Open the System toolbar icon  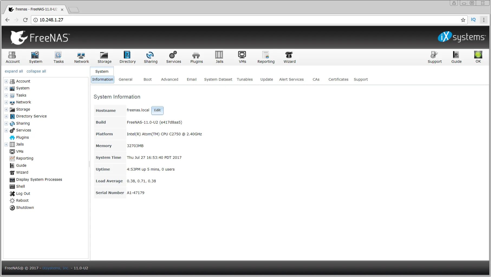(35, 57)
